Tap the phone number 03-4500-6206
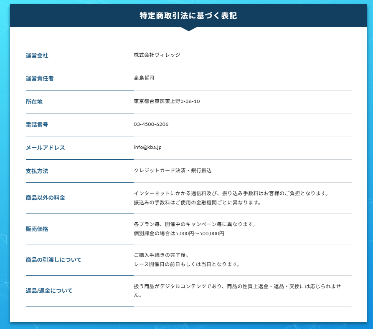 (151, 124)
